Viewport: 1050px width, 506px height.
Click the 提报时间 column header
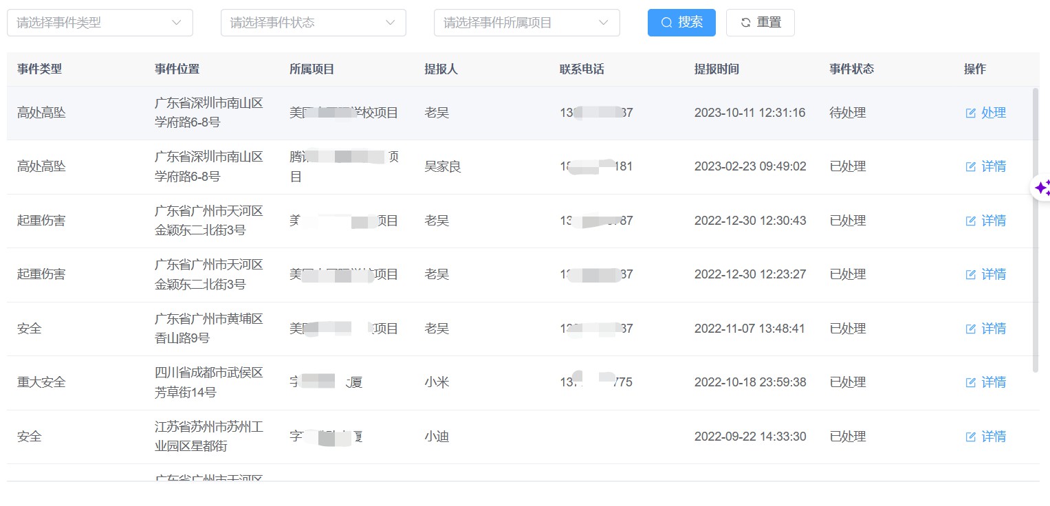coord(717,69)
